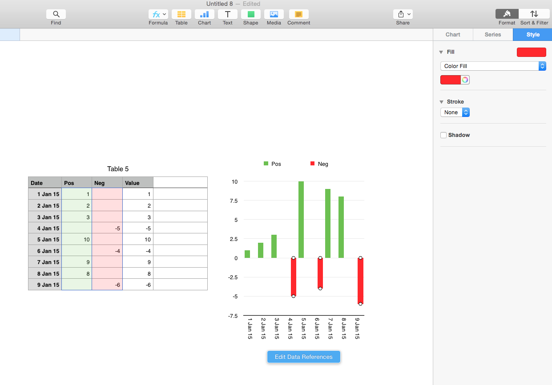
Task: Select the Pos legend entry
Action: (x=272, y=164)
